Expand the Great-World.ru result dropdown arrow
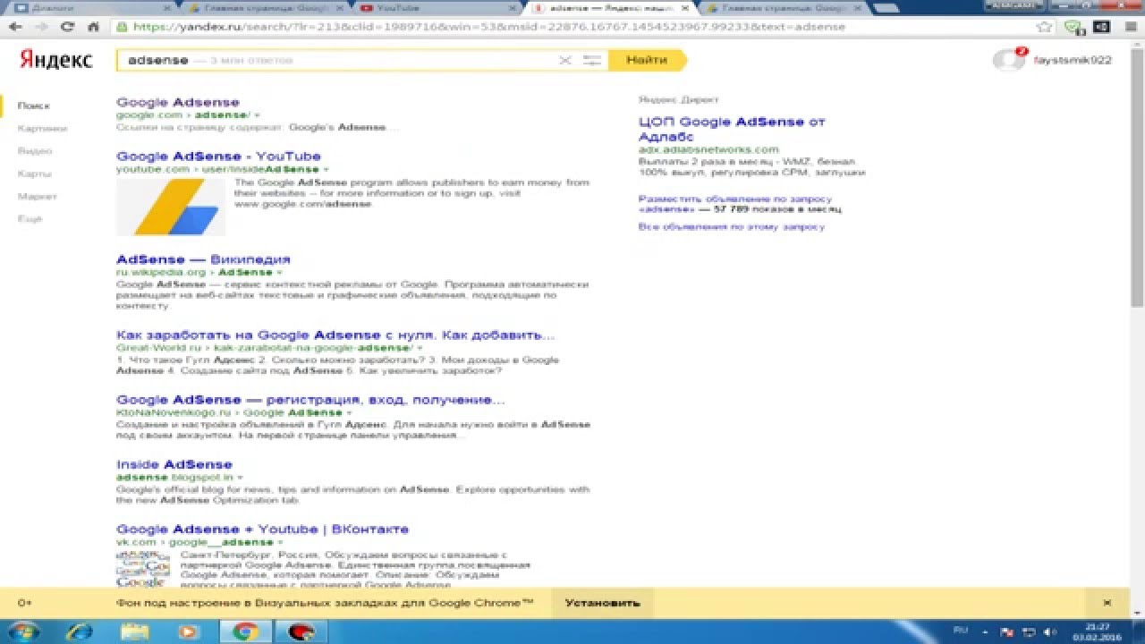1145x644 pixels. click(x=419, y=348)
